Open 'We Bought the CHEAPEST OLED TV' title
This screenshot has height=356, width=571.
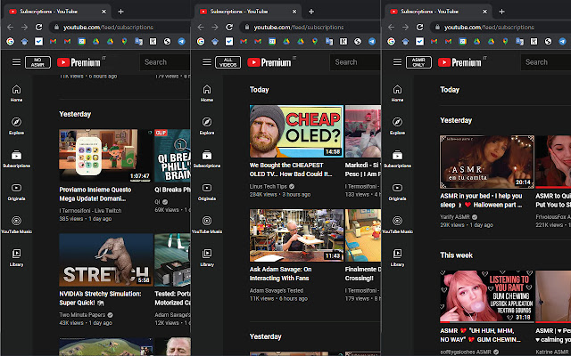click(291, 170)
